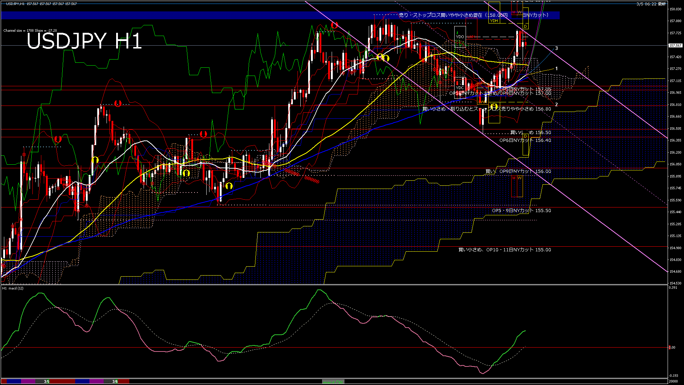This screenshot has height=385, width=684.
Task: Click the Channel size Slope info text
Action: point(30,31)
